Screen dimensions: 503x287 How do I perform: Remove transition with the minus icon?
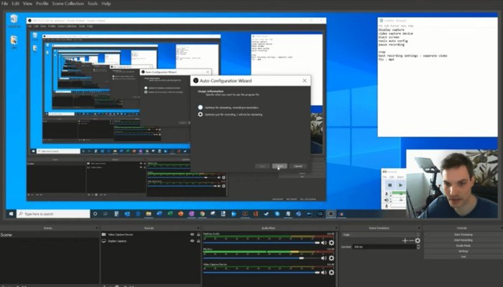(411, 240)
